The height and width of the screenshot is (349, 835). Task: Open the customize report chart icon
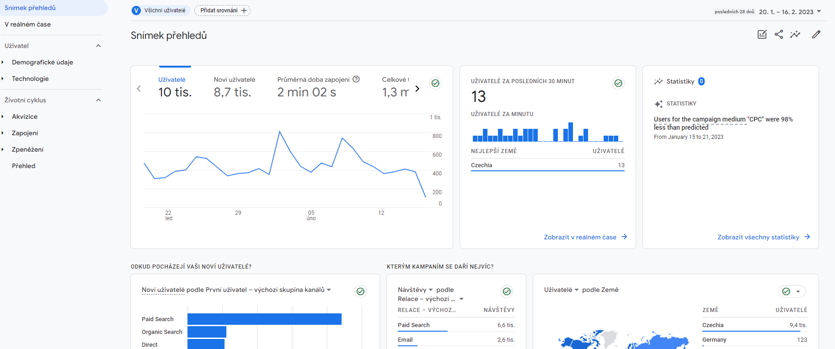click(x=762, y=34)
